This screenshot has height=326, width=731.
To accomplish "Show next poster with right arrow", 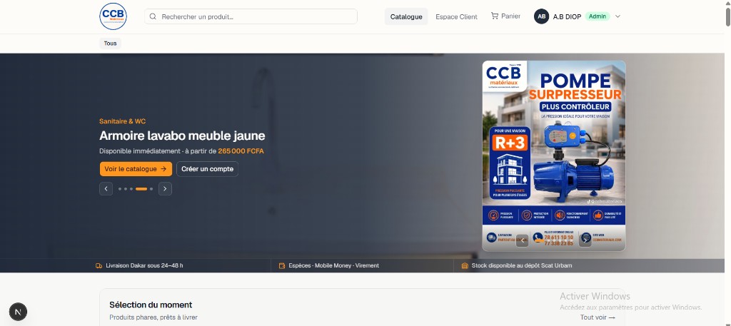I will [585, 240].
